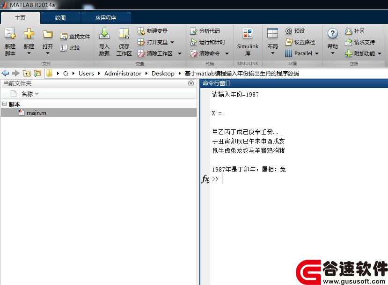Click 清除工作区 (Clear Workspace)
Screen dimensions: 388x285
coord(155,53)
